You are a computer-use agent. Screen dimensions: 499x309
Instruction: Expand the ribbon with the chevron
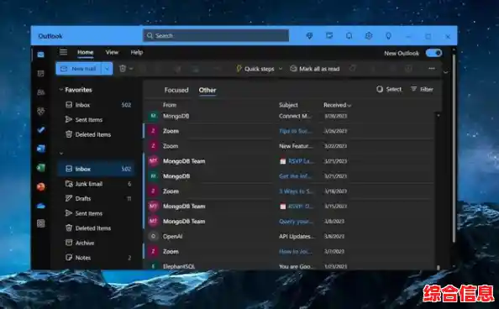point(446,72)
